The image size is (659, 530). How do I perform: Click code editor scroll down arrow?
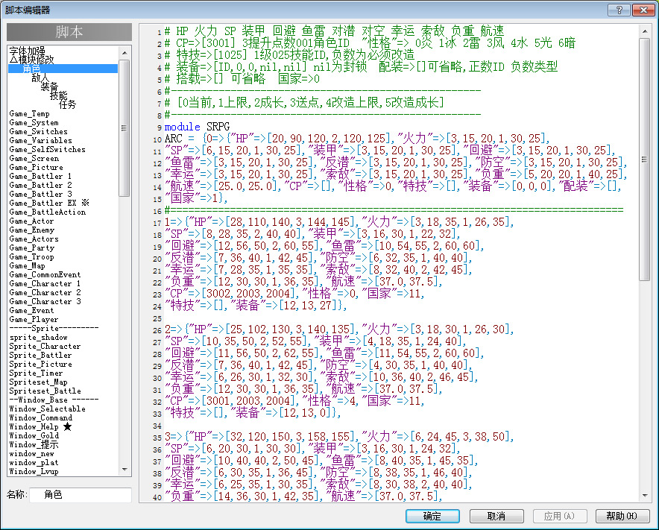645,496
